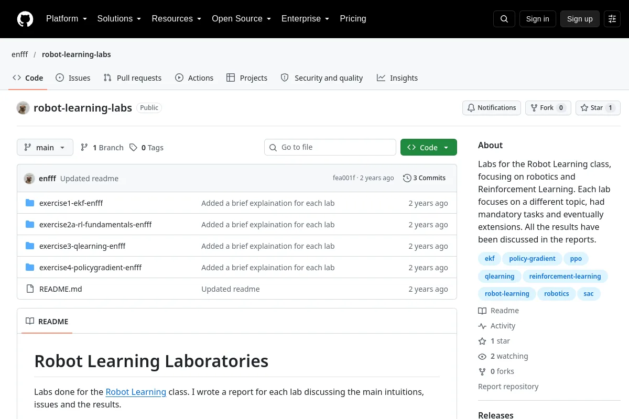Open the exercise3-qlearning-enfff folder name
The height and width of the screenshot is (419, 629).
pyautogui.click(x=82, y=246)
